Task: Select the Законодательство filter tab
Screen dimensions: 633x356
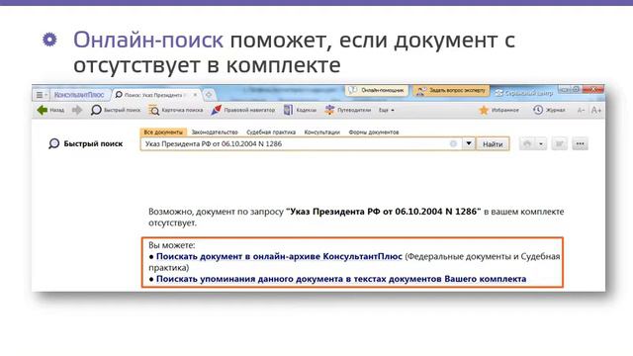Action: point(215,132)
